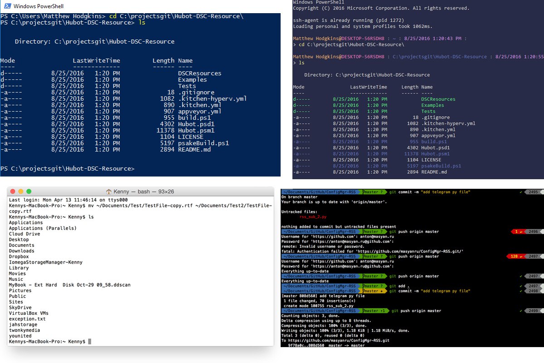The width and height of the screenshot is (544, 363).
Task: Click history number 2496 in git terminal
Action: (x=534, y=231)
